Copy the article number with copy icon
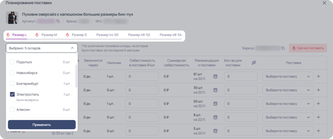This screenshot has width=333, height=139. coord(58,21)
